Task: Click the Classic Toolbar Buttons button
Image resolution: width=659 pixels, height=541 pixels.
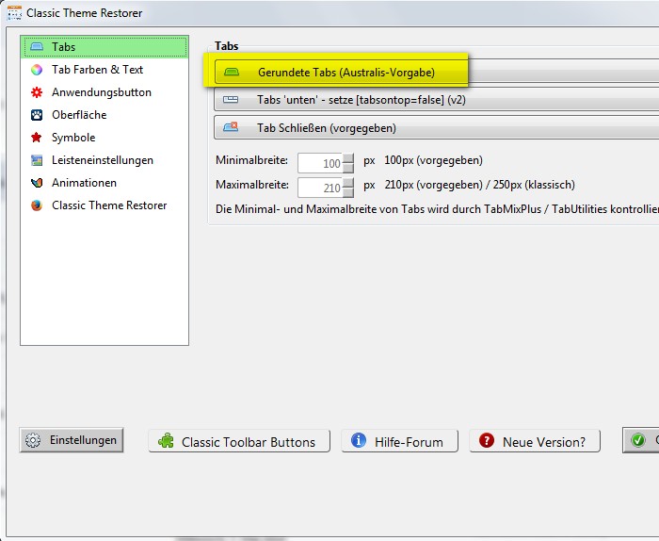Action: [x=239, y=441]
